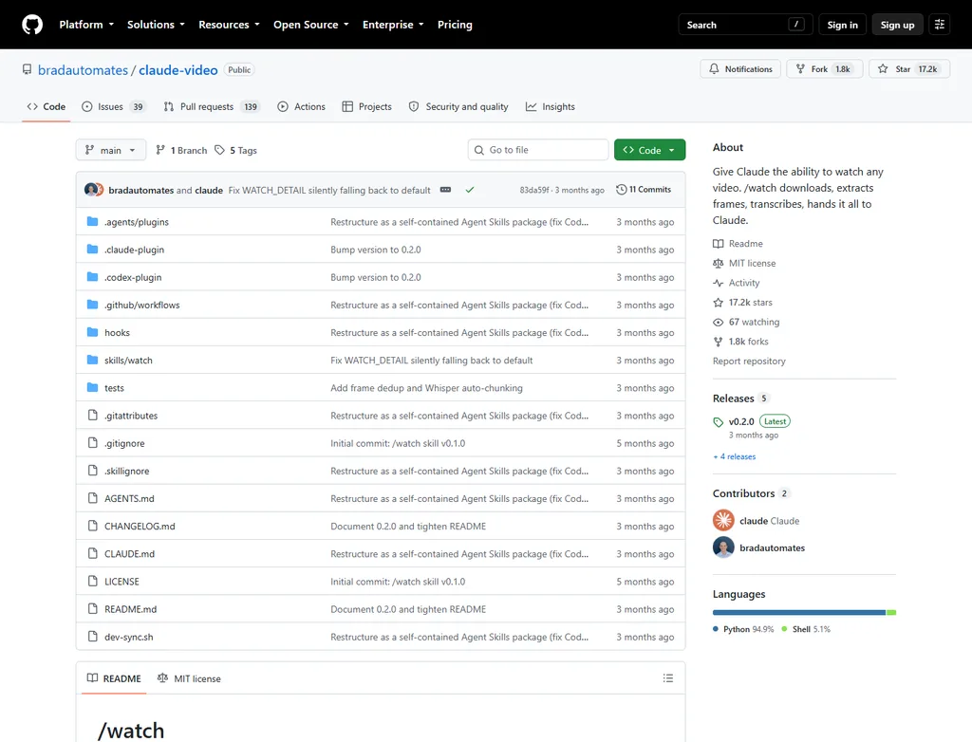
Task: Switch to the Projects tab
Action: pos(367,106)
